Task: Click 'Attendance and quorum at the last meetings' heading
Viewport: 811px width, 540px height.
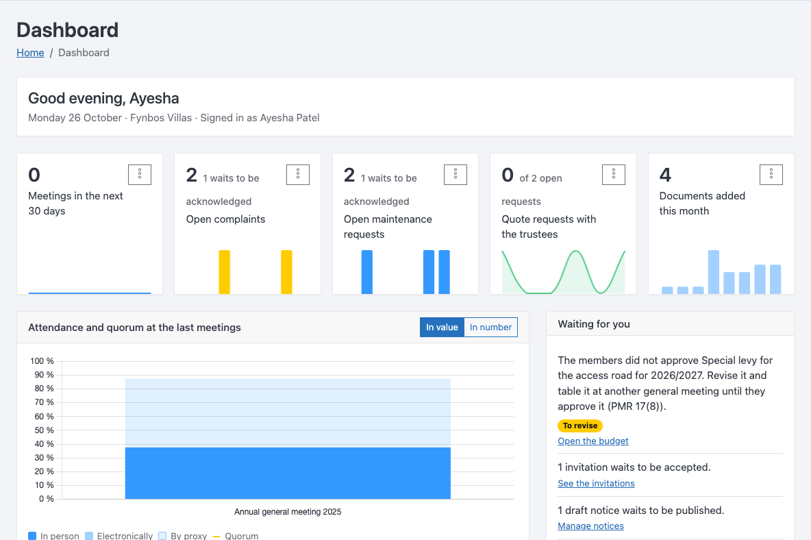Action: click(x=134, y=328)
